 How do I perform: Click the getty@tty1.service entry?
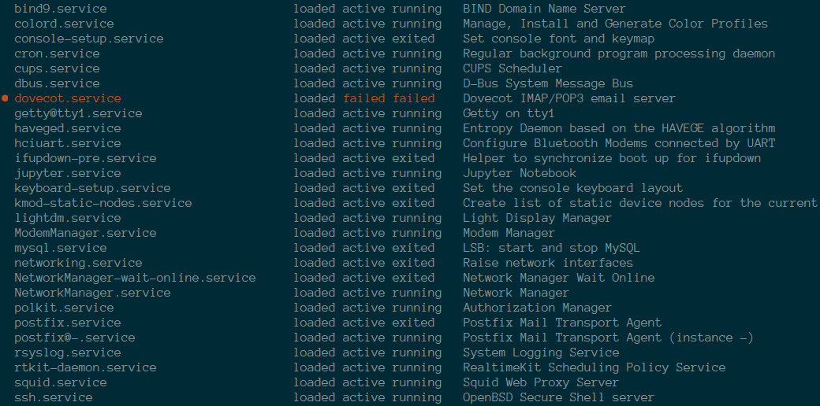pos(78,113)
